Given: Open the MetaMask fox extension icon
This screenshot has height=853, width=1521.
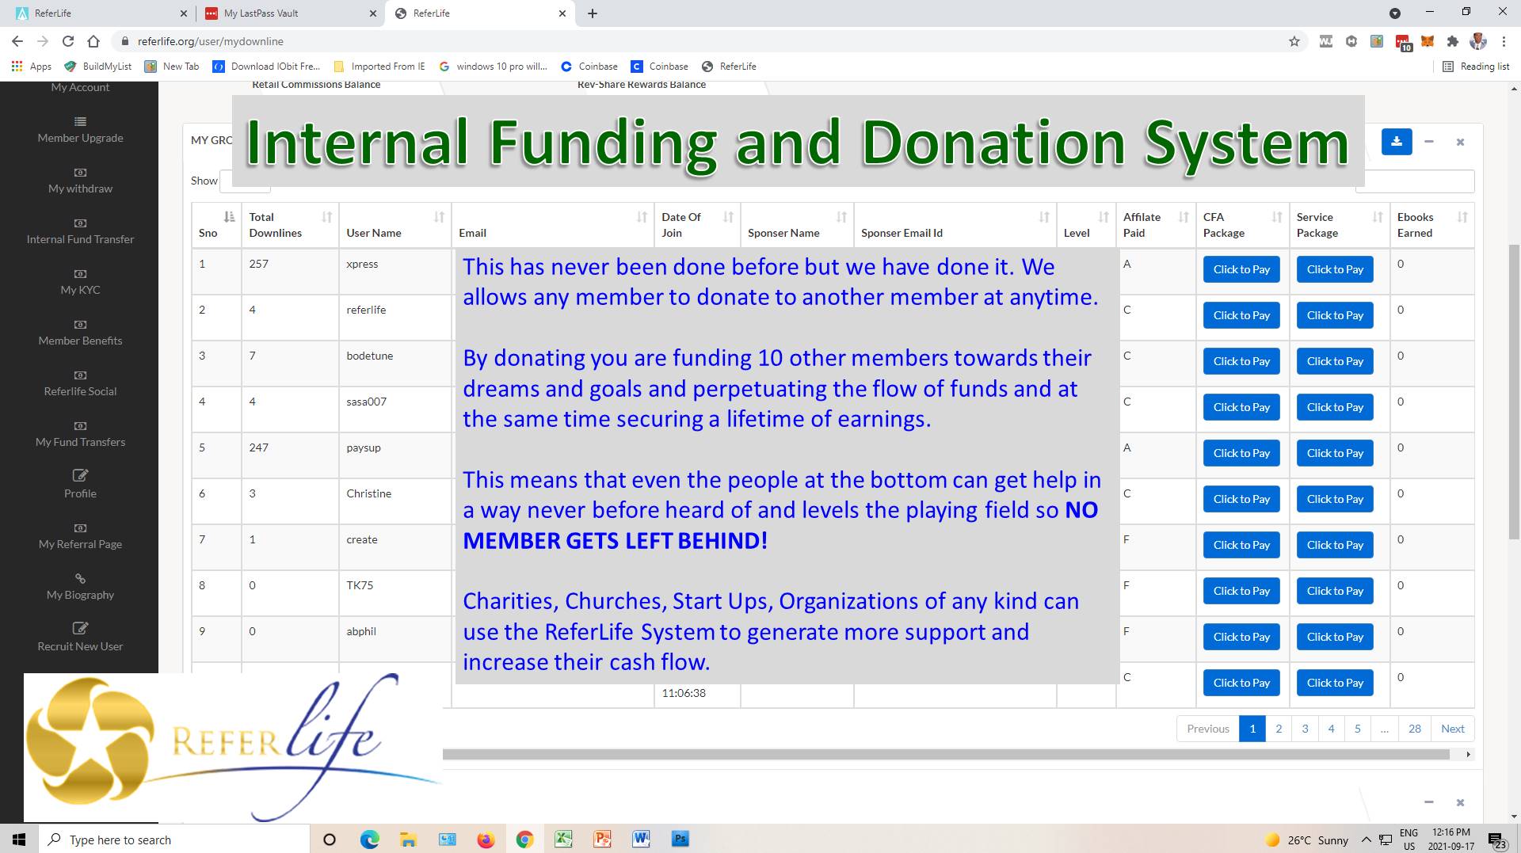Looking at the screenshot, I should pyautogui.click(x=1428, y=41).
